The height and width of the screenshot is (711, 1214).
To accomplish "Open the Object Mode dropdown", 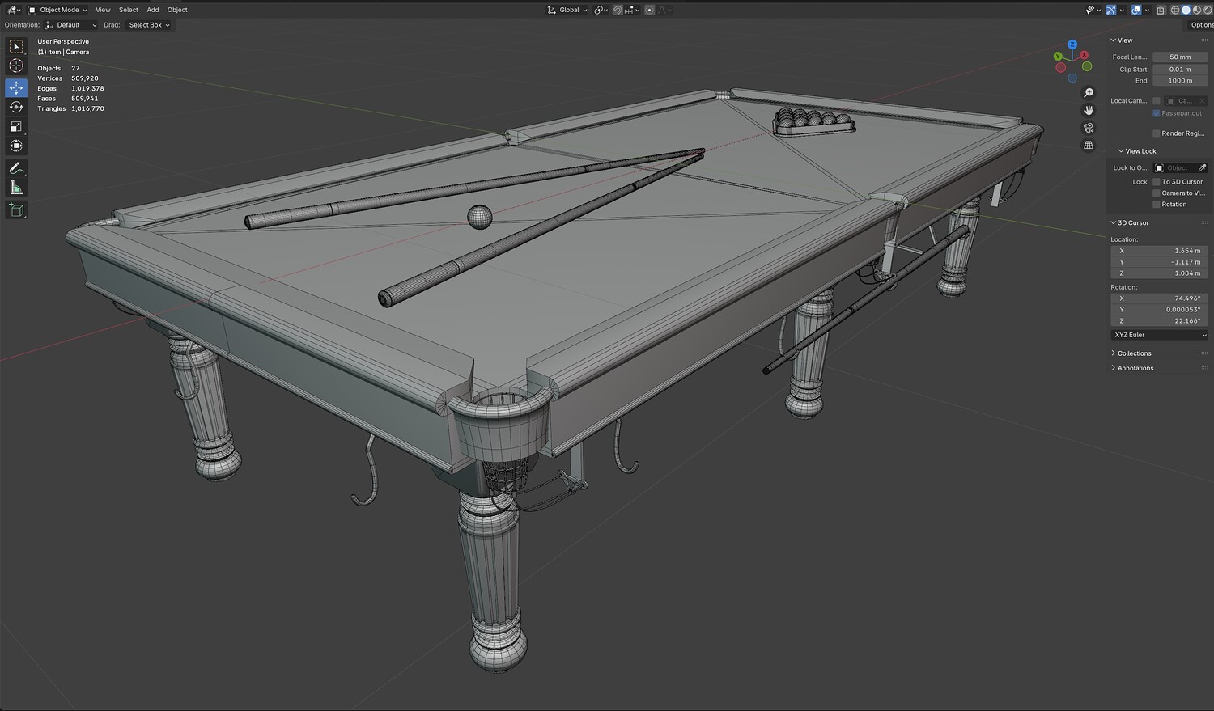I will click(57, 10).
